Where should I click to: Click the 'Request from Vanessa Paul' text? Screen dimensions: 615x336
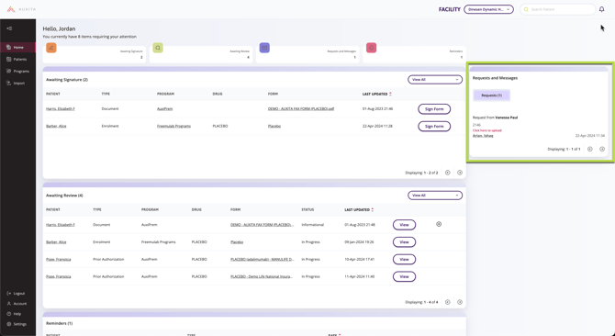(x=495, y=118)
